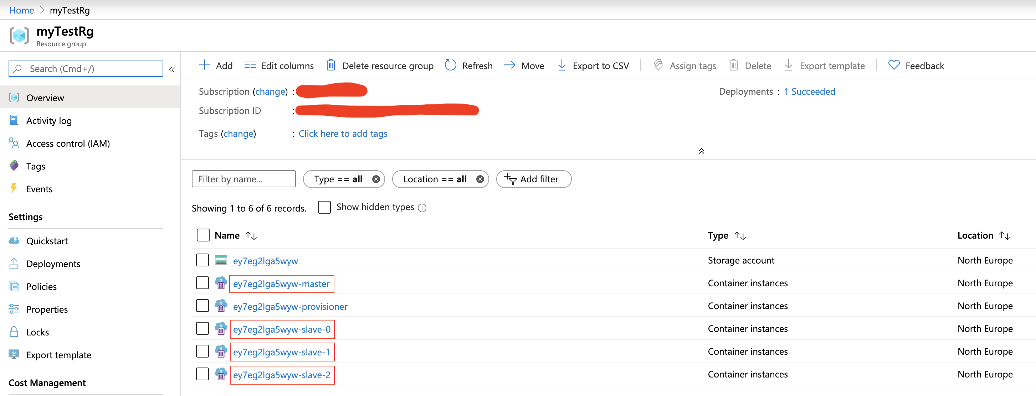1036x396 pixels.
Task: Click the Move arrow icon
Action: click(x=509, y=66)
